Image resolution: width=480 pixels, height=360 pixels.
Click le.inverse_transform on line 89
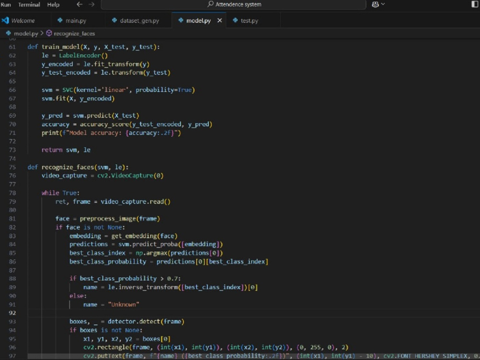click(143, 288)
